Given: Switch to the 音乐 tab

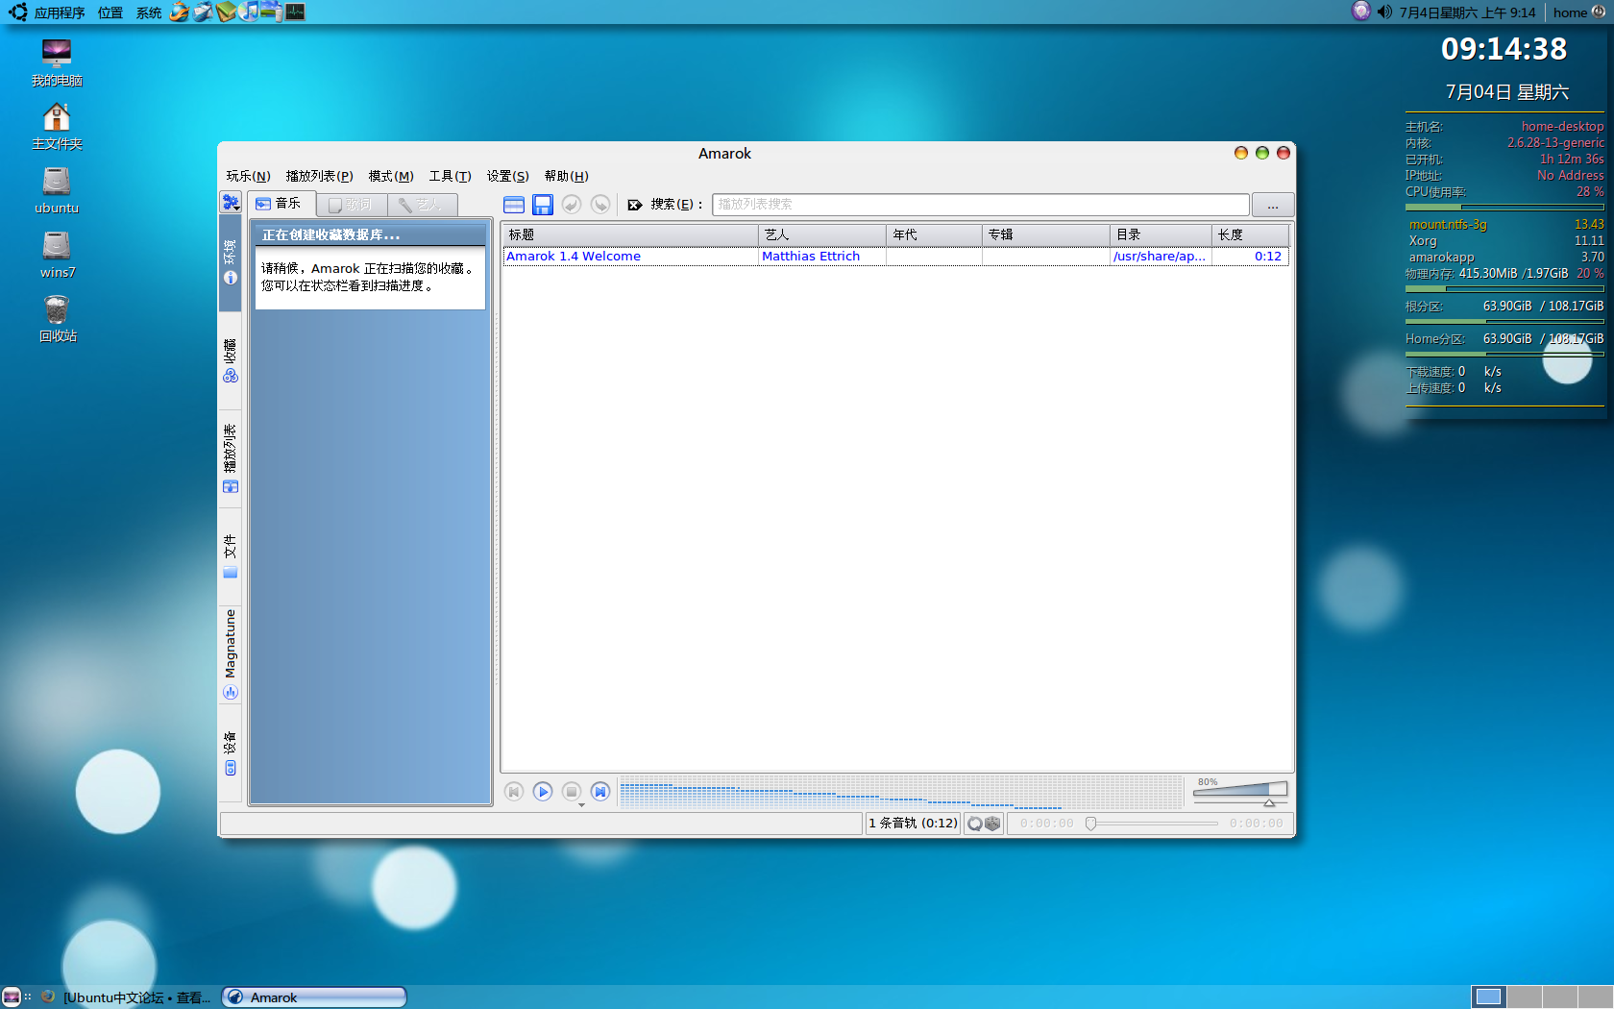Looking at the screenshot, I should [x=280, y=204].
